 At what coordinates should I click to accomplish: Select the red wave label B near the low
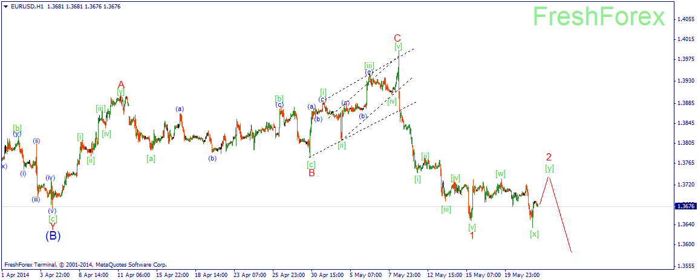(311, 173)
